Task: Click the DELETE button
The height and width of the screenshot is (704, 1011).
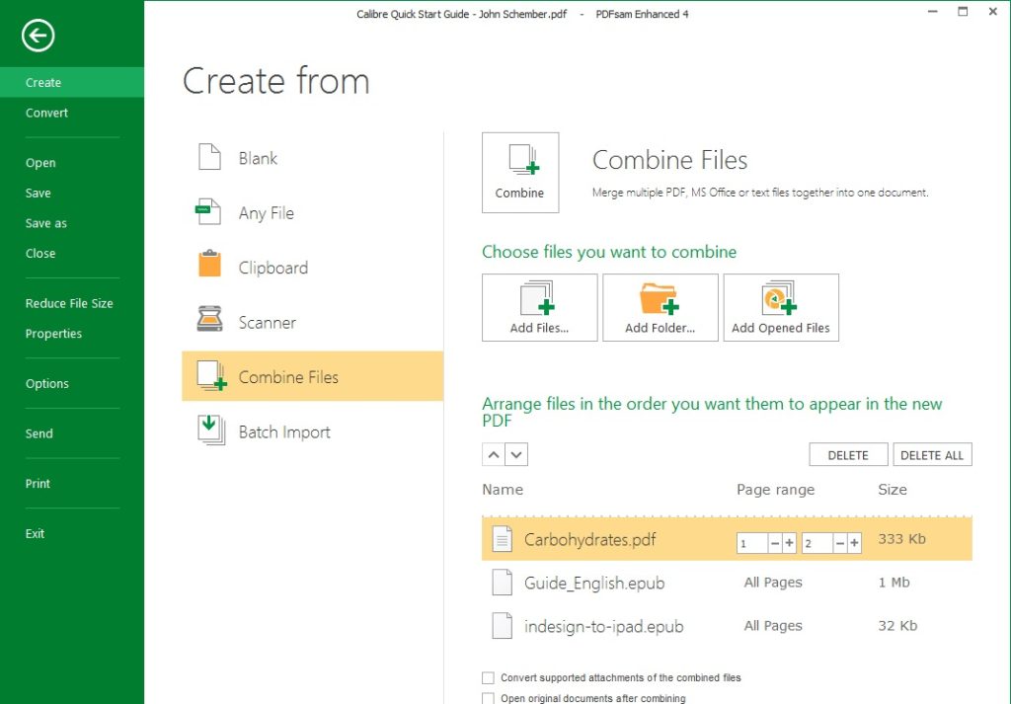Action: click(x=848, y=454)
